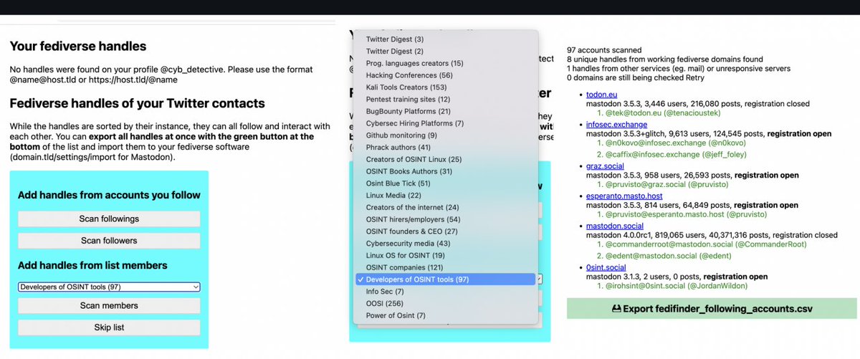Click the @edent@mastodon.social handle

[669, 256]
